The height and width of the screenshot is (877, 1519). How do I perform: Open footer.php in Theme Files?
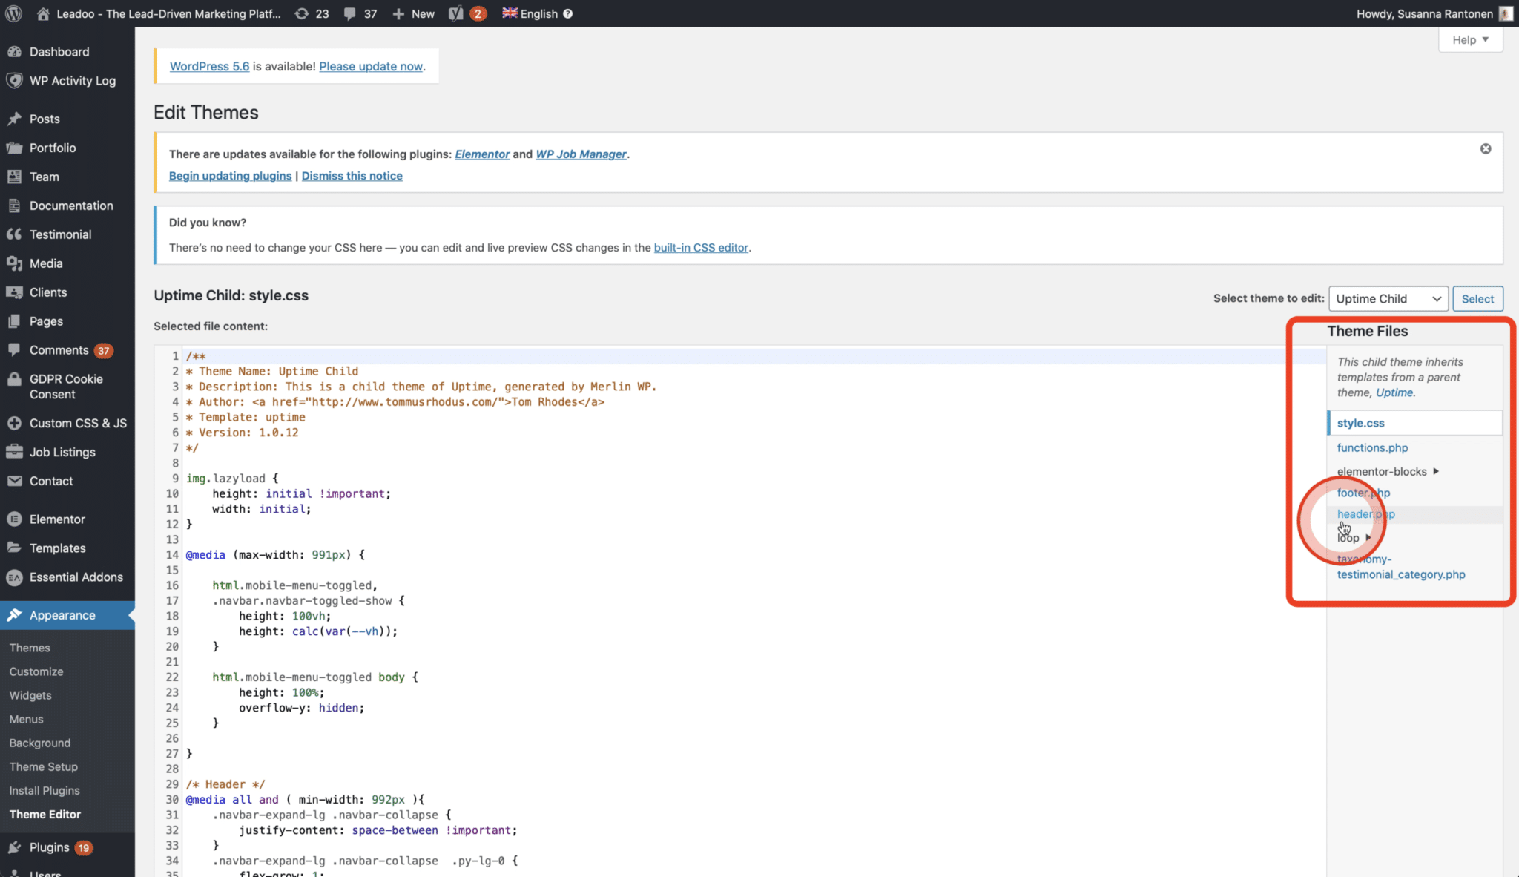point(1363,493)
